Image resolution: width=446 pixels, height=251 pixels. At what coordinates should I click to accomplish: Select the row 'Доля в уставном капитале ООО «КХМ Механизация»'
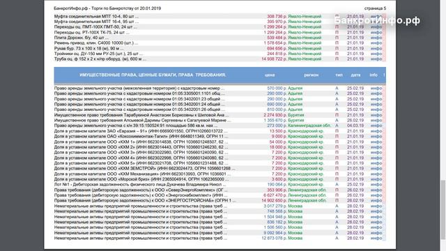[220, 174]
